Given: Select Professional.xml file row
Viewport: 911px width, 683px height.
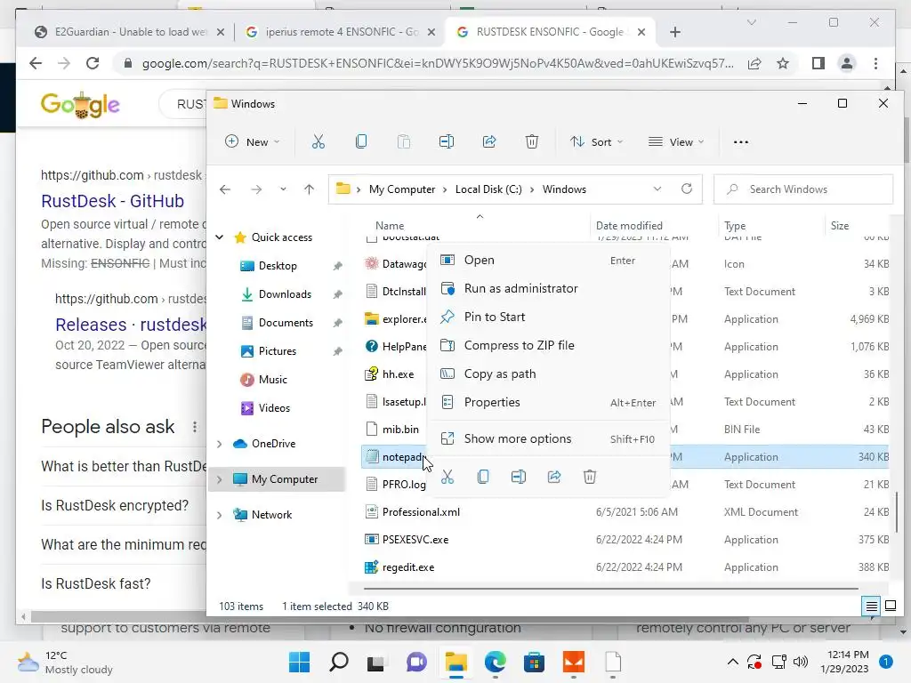Looking at the screenshot, I should [x=625, y=512].
